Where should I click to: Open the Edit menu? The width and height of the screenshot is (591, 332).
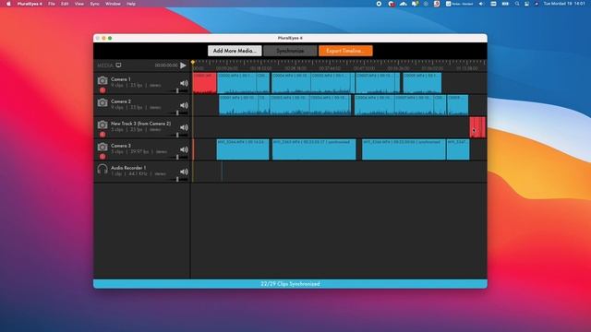(65, 4)
